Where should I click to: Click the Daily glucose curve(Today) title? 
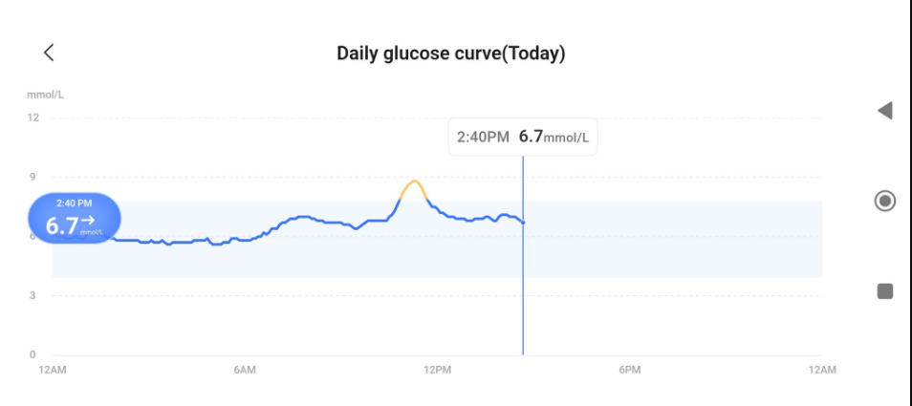tap(451, 53)
